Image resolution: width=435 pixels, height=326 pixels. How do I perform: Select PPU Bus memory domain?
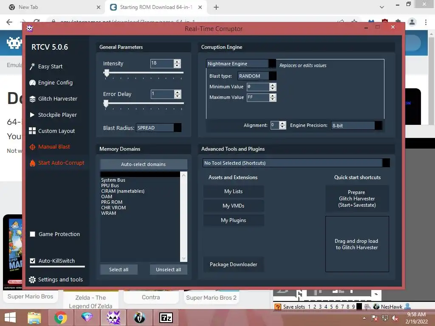pyautogui.click(x=110, y=185)
